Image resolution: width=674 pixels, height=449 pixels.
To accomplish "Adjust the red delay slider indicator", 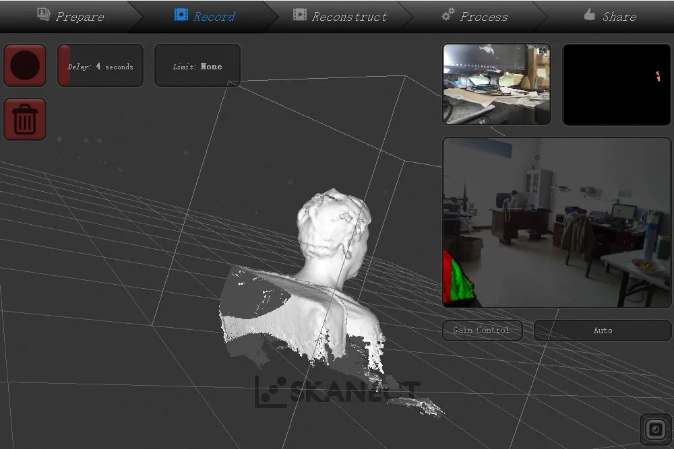I will (x=65, y=65).
